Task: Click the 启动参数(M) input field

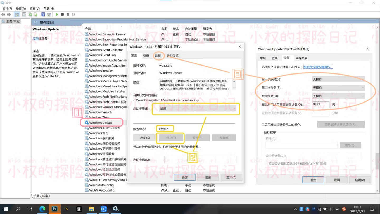Action: tap(200, 160)
